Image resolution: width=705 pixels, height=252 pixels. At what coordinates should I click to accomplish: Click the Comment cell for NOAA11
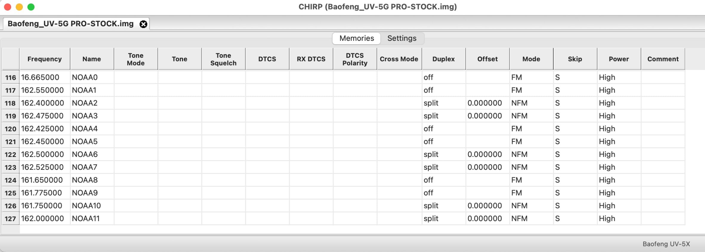(663, 219)
